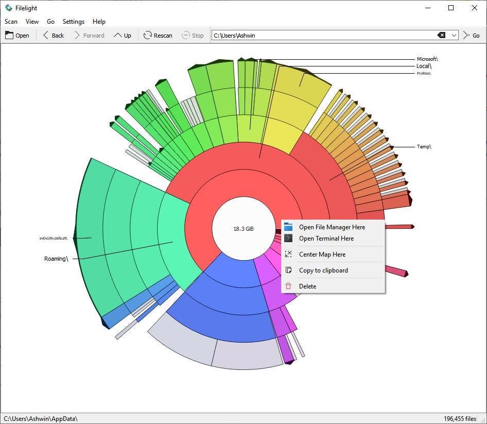This screenshot has height=424, width=487.
Task: Expand the location history dropdown arrow
Action: 454,36
